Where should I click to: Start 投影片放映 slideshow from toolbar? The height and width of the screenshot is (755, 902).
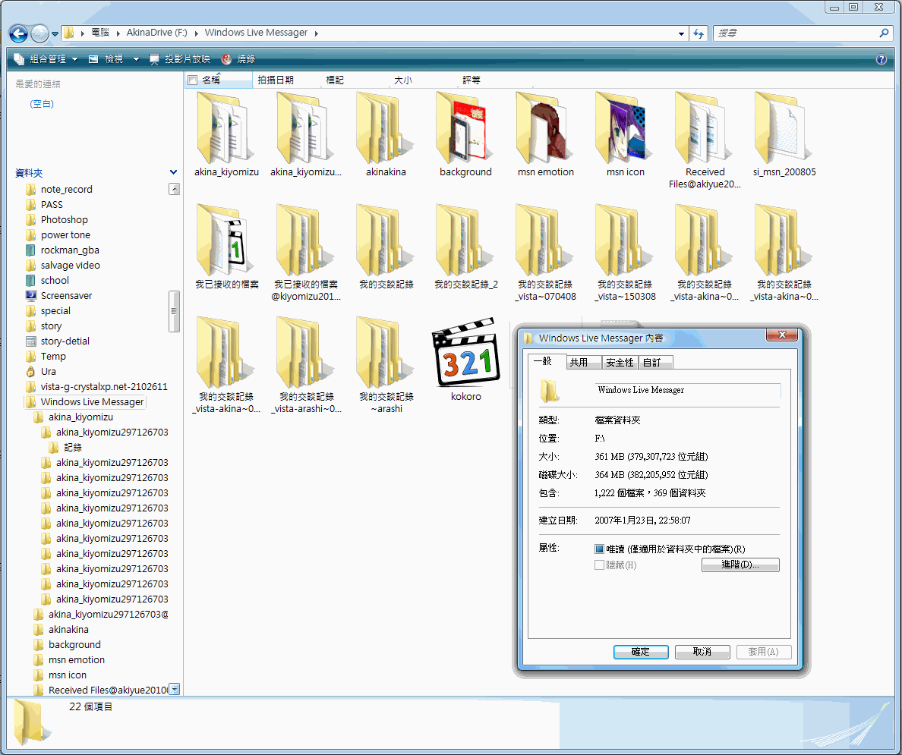(179, 58)
